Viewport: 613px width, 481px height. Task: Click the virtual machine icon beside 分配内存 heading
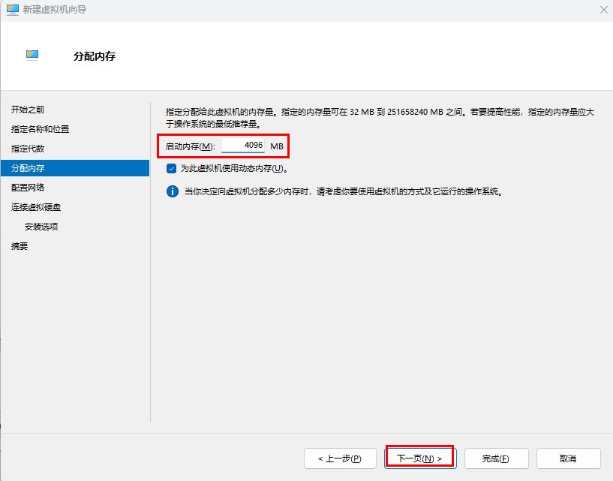pos(32,55)
